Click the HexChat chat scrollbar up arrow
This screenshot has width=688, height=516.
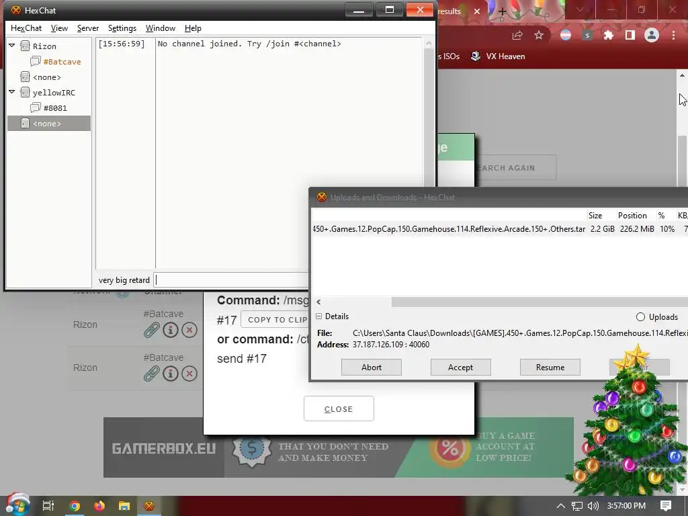coord(429,44)
